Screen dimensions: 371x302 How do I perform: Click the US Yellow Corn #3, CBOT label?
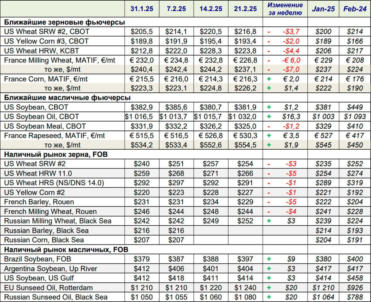[46, 41]
